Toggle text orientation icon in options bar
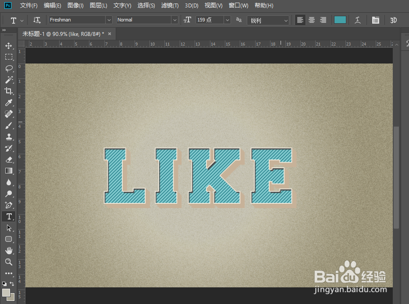 pos(37,20)
